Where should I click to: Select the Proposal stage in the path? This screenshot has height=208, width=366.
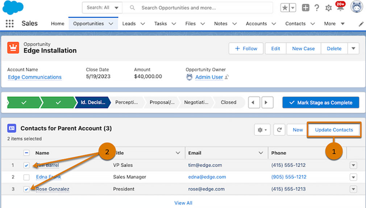coord(162,103)
